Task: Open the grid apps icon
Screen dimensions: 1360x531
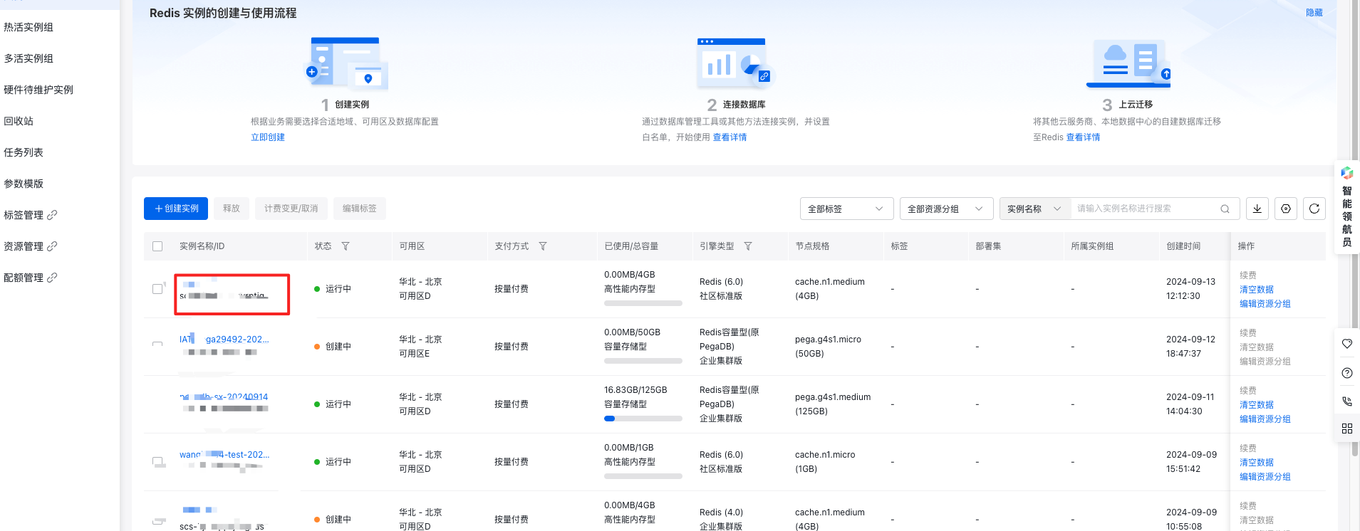Action: tap(1347, 429)
